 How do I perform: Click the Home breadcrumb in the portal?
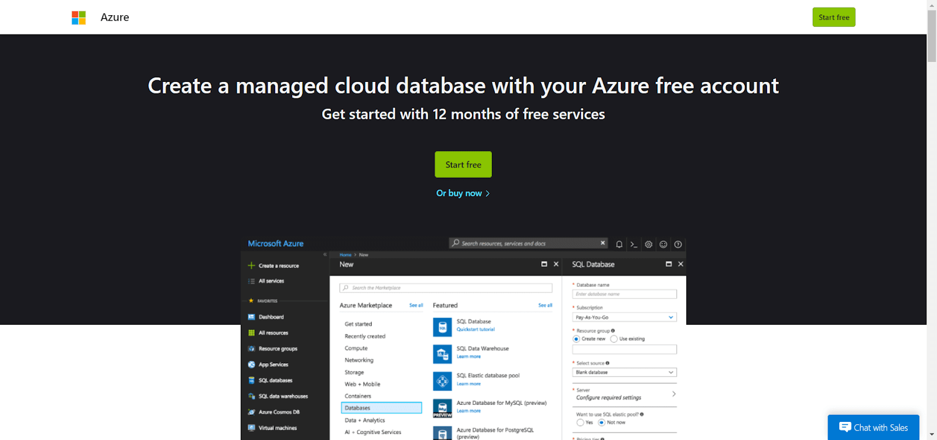(346, 255)
